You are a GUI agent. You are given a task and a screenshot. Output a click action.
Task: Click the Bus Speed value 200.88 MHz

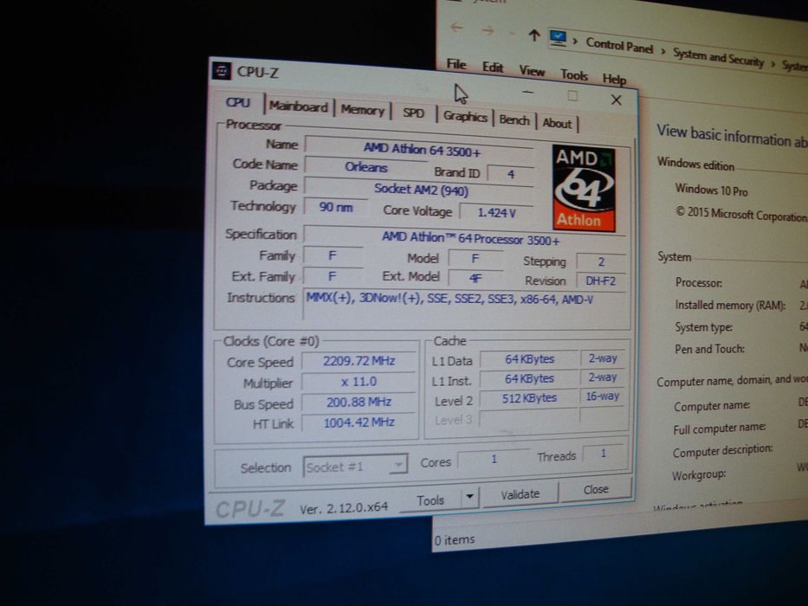(359, 402)
